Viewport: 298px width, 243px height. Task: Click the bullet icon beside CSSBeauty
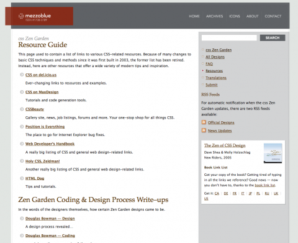point(22,109)
